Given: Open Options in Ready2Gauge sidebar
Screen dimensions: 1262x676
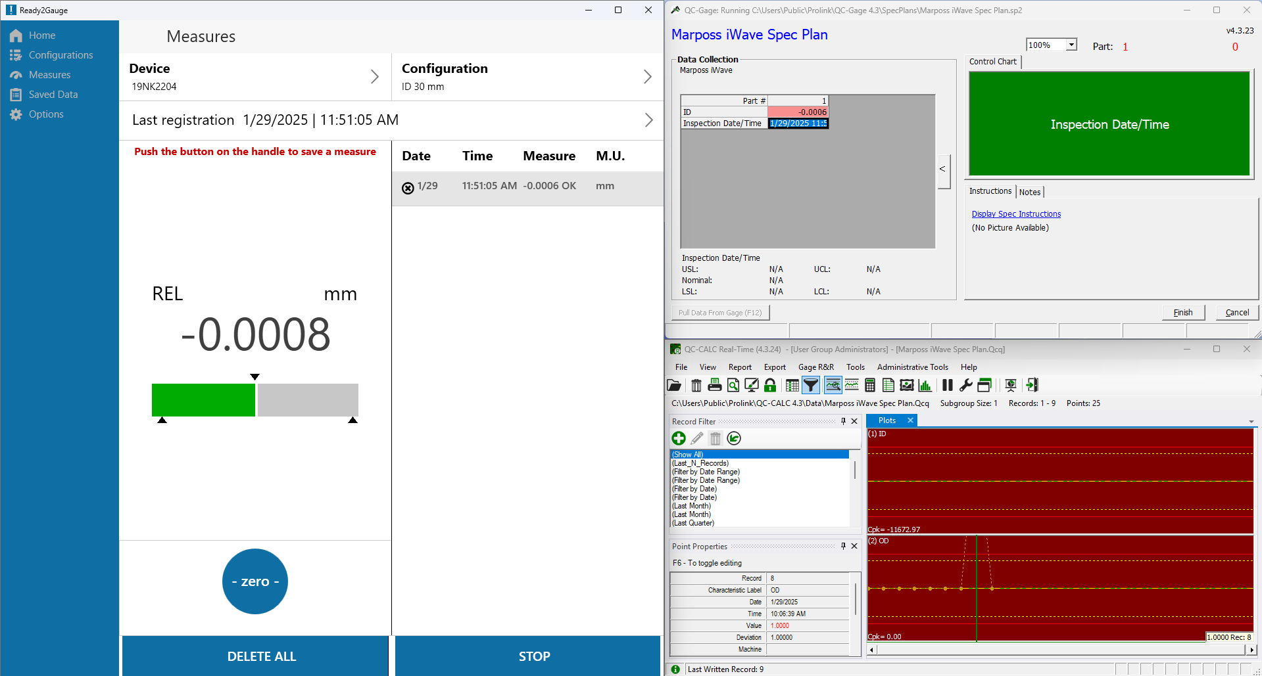Looking at the screenshot, I should pos(46,114).
